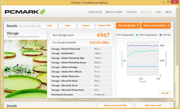Select Storage - Microsoft Word row
This screenshot has height=109, width=180.
pos(81,81)
